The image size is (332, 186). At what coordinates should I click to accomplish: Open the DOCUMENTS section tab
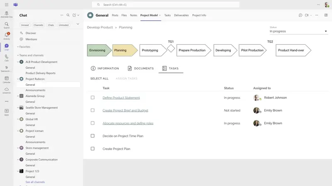point(141,68)
